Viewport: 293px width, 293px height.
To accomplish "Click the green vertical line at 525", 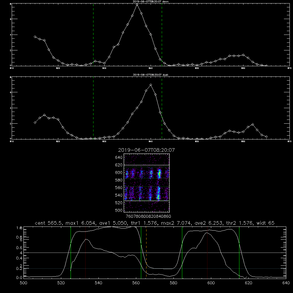I will pos(71,252).
